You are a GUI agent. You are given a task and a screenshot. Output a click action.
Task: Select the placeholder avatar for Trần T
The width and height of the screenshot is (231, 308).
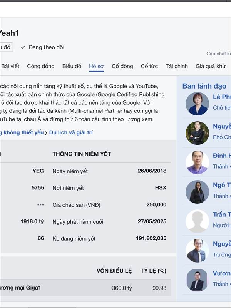197,221
